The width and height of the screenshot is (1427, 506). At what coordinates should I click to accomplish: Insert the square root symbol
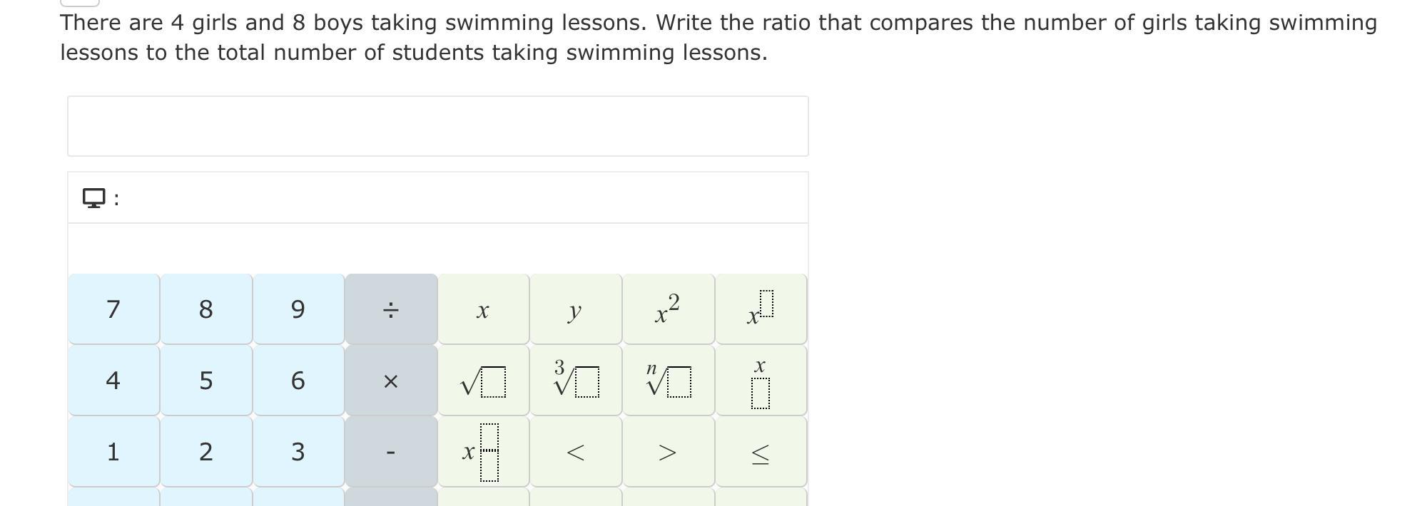(483, 381)
